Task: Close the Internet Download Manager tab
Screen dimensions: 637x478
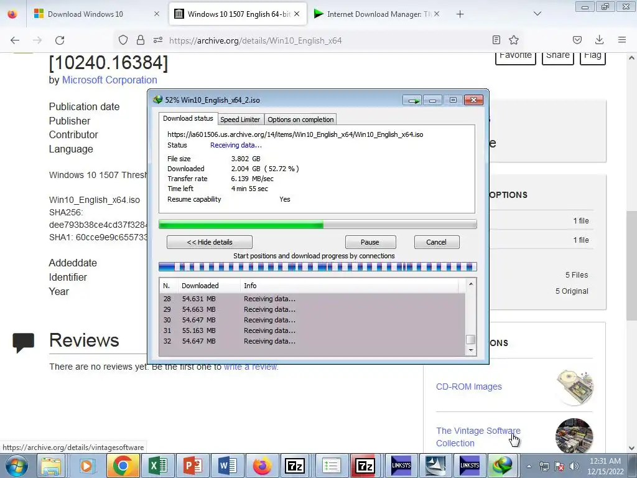Action: coord(437,14)
